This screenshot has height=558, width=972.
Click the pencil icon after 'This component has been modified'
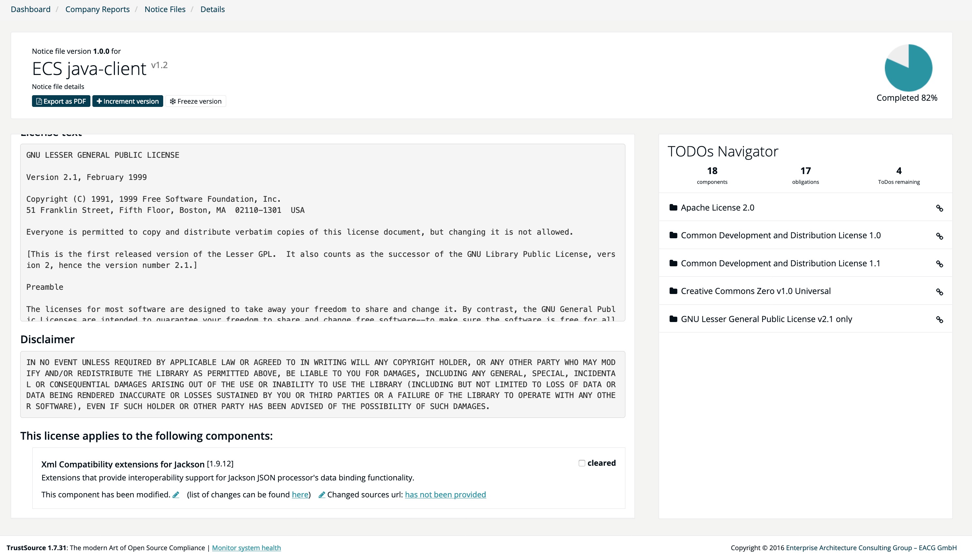(176, 495)
